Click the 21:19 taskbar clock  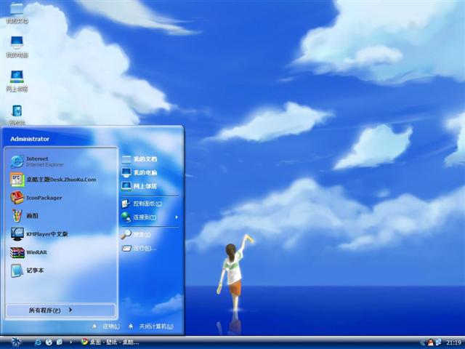tap(453, 342)
